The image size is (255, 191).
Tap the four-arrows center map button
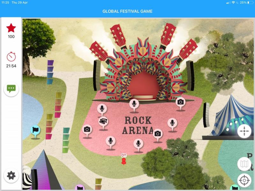pyautogui.click(x=244, y=131)
